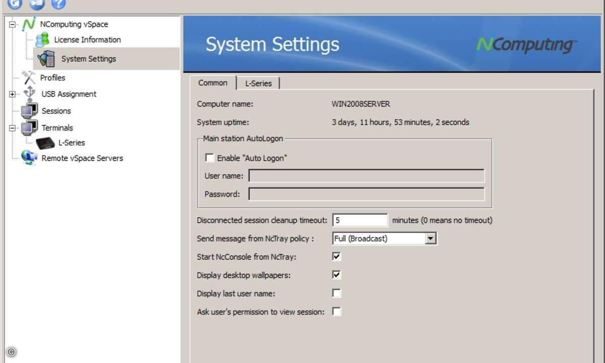Click the session cleanup timeout field
This screenshot has height=363, width=605.
pyautogui.click(x=360, y=220)
